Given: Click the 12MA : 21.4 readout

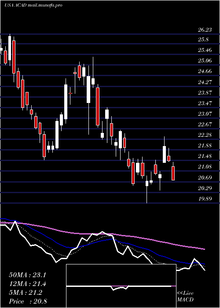Looking at the screenshot, I should click(27, 284).
